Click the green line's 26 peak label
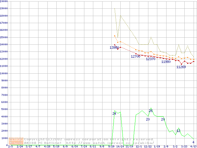Screen dimensions: 197x148 151,111
